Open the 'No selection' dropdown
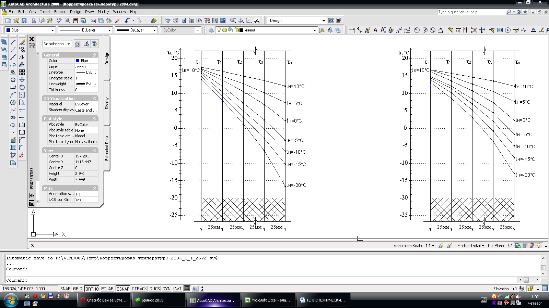The height and width of the screenshot is (308, 549). click(x=57, y=44)
